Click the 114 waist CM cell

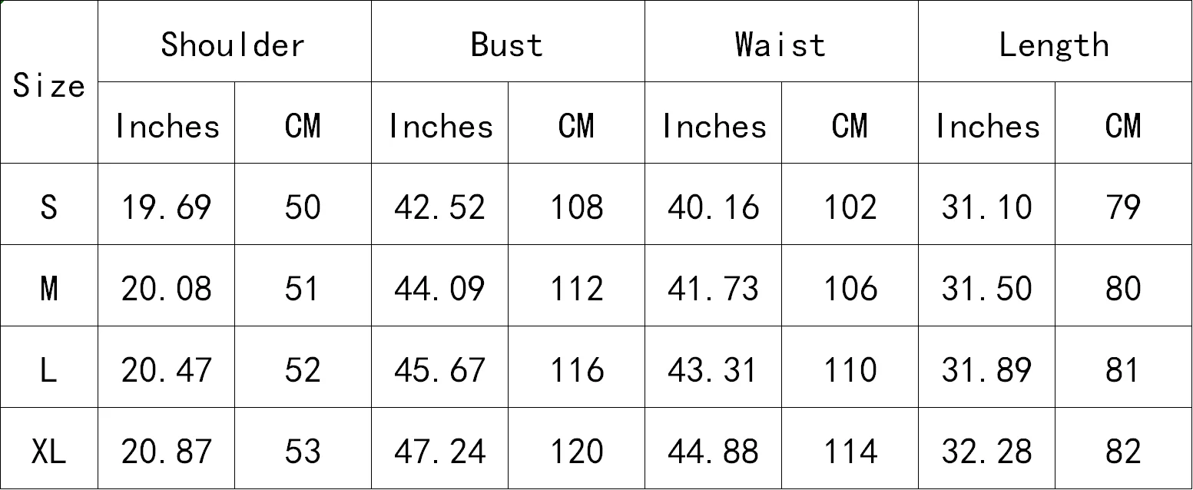click(850, 449)
